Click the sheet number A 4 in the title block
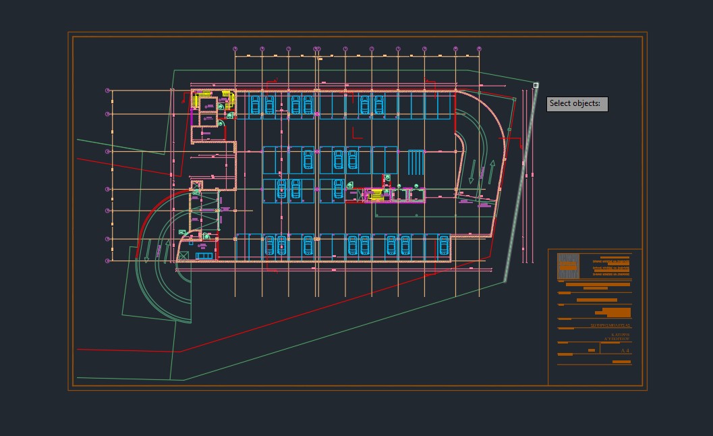713x436 pixels. coord(625,350)
